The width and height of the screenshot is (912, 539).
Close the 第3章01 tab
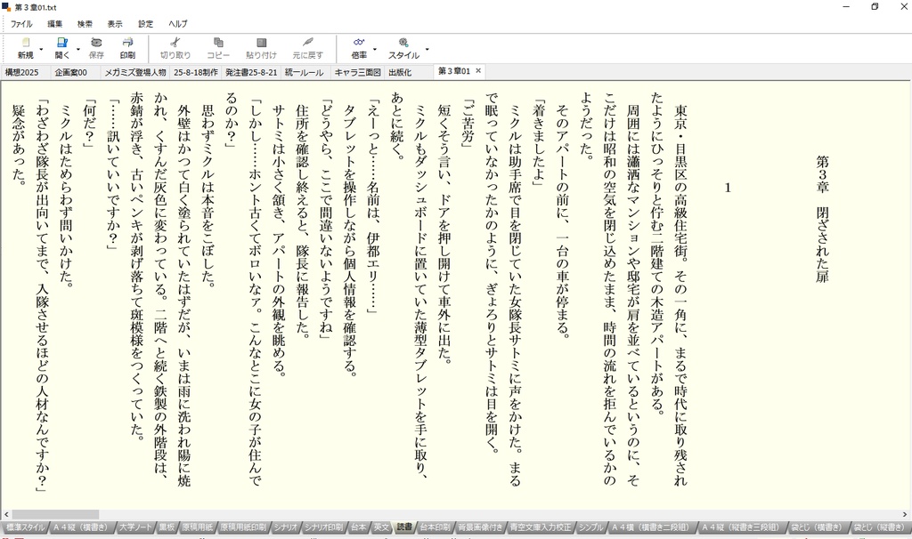(478, 71)
